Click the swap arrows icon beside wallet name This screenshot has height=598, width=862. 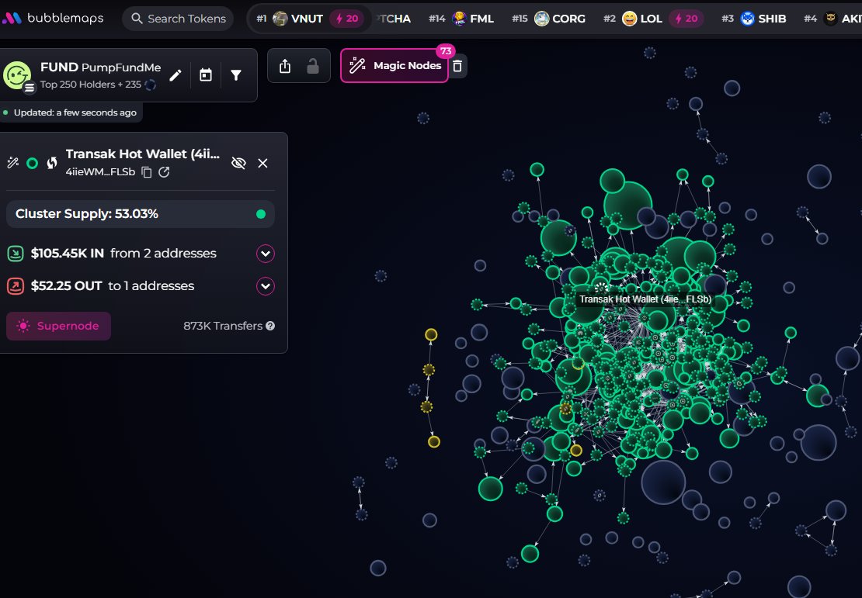coord(52,163)
